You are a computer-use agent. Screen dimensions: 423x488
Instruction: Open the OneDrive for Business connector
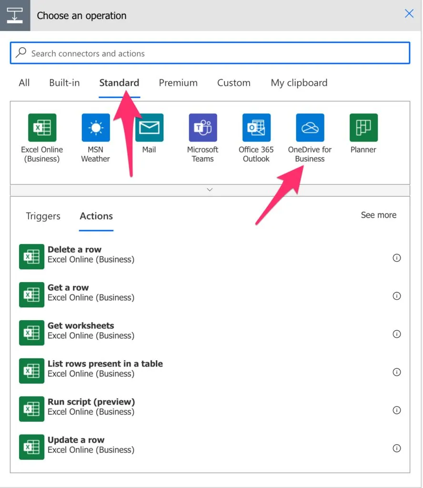point(310,128)
